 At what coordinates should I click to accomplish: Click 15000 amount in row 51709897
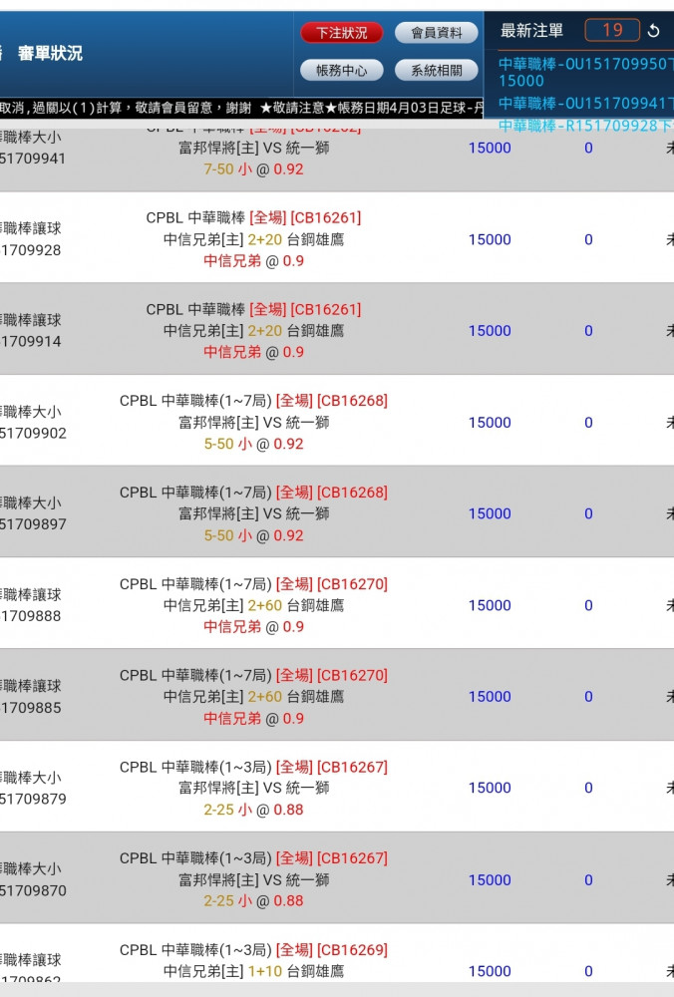[x=490, y=513]
